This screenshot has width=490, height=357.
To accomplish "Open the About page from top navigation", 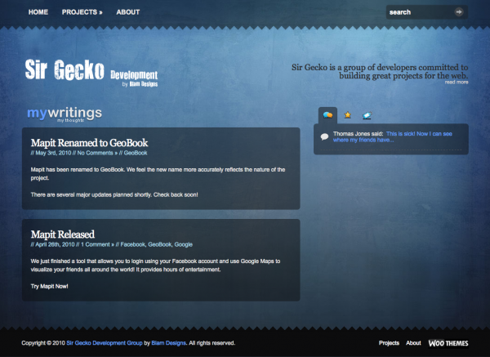I will point(127,12).
